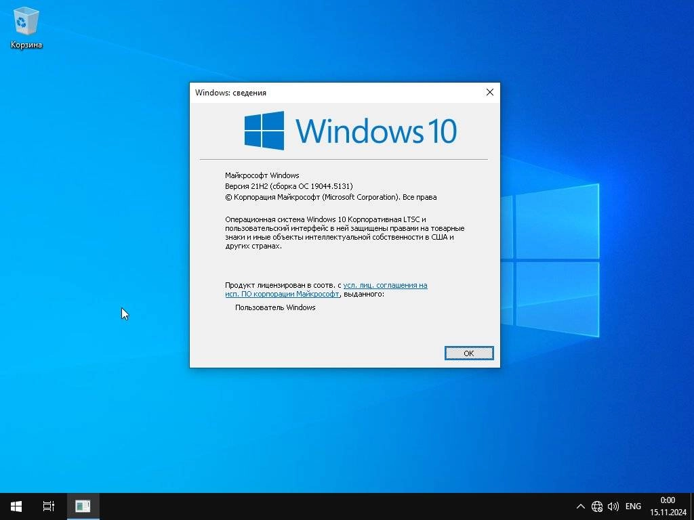Open the Recycle Bin (Корзина) desktop icon
The height and width of the screenshot is (520, 694).
click(26, 28)
